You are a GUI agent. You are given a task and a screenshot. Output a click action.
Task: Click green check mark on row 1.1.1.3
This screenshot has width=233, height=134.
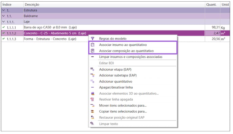4,39
